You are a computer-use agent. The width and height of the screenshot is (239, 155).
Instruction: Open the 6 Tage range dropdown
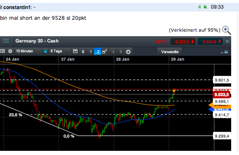click(x=60, y=51)
